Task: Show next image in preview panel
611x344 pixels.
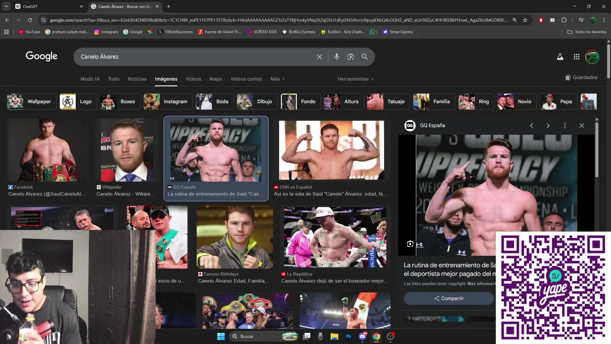Action: [548, 126]
